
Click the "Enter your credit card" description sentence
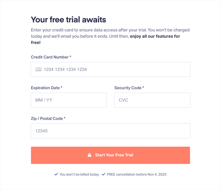(x=87, y=30)
